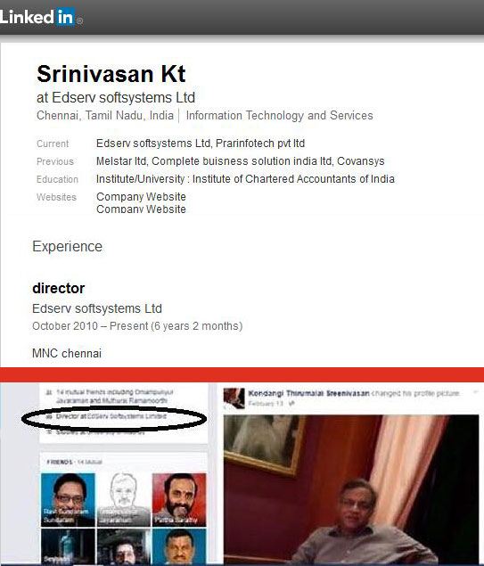Open the Ravi Sundaram friend thumbnail
This screenshot has width=484, height=566.
click(x=68, y=499)
